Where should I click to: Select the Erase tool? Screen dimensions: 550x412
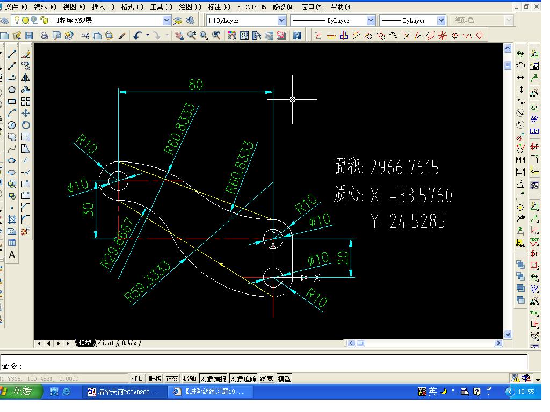coord(26,54)
